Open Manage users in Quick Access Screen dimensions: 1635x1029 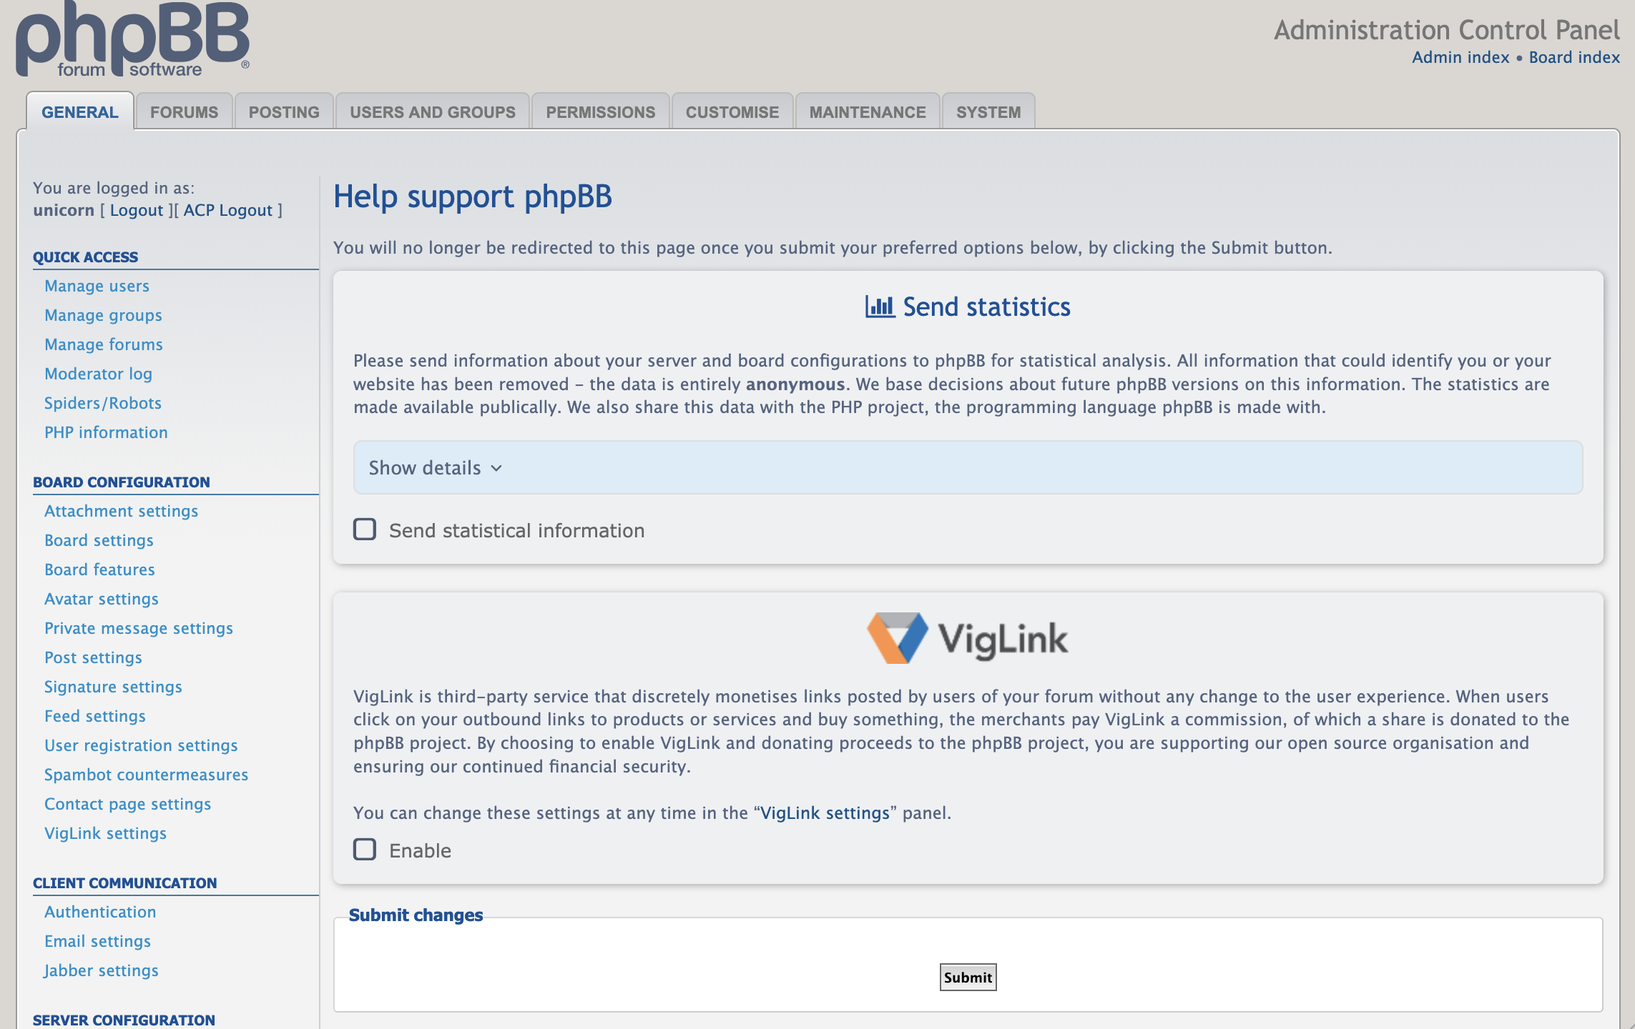tap(97, 286)
